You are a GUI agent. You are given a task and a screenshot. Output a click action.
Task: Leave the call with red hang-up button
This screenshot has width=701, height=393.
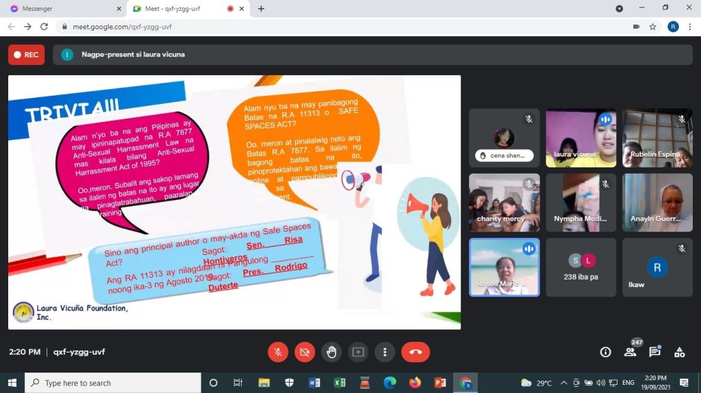[416, 352]
